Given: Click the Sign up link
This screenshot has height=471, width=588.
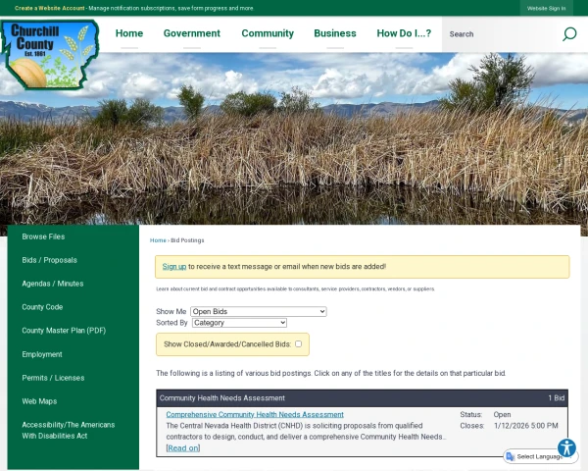Looking at the screenshot, I should point(174,266).
